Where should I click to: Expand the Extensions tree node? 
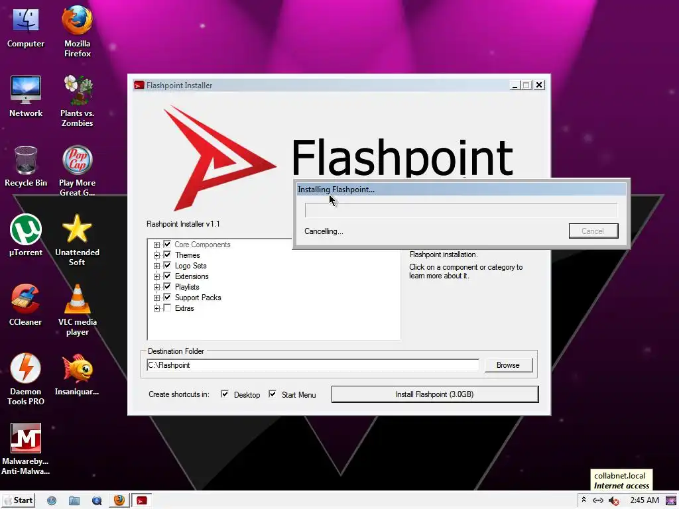[x=156, y=276]
